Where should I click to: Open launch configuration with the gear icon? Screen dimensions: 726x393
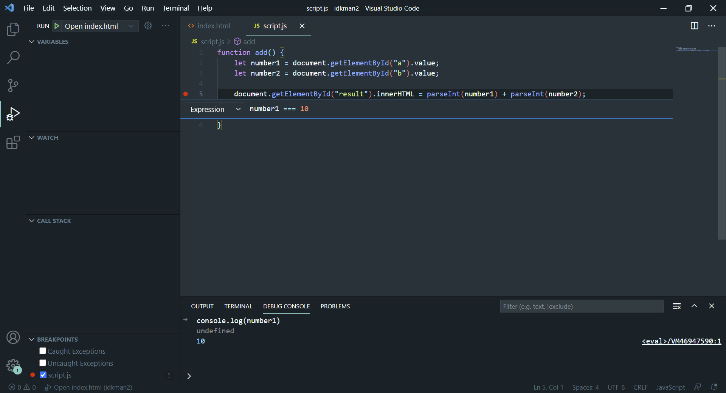[148, 26]
